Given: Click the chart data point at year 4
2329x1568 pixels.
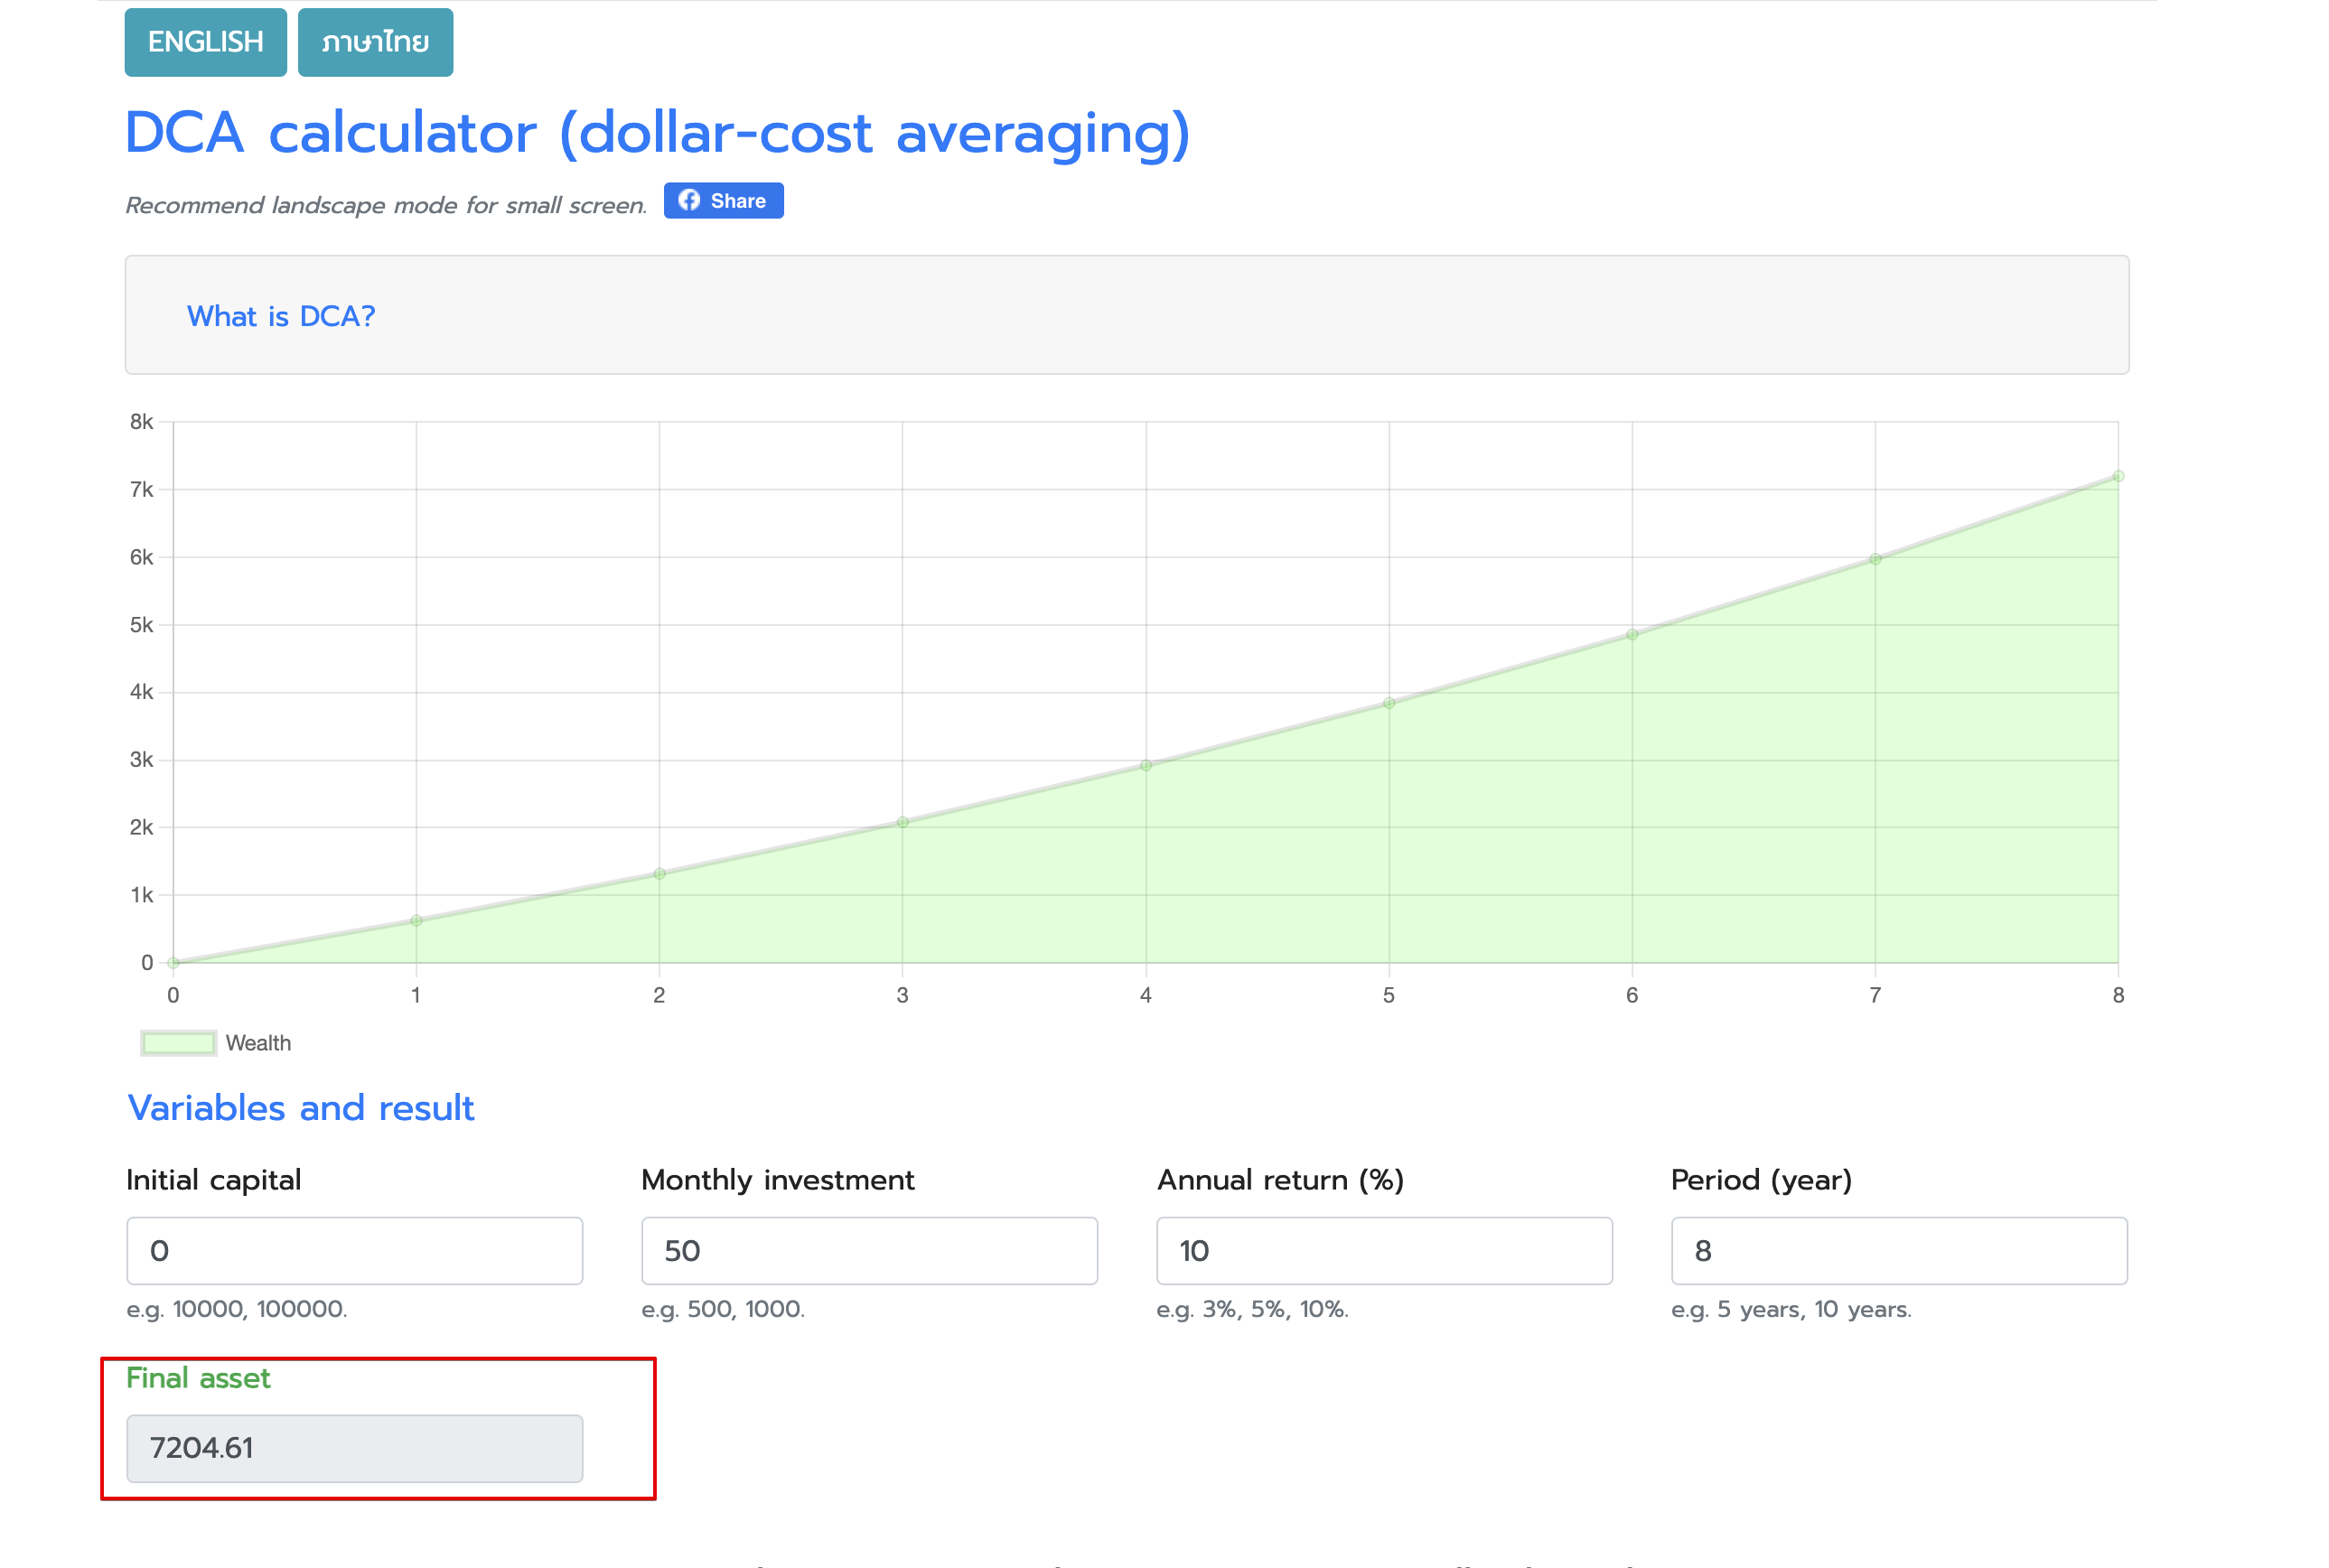Looking at the screenshot, I should pyautogui.click(x=1145, y=765).
